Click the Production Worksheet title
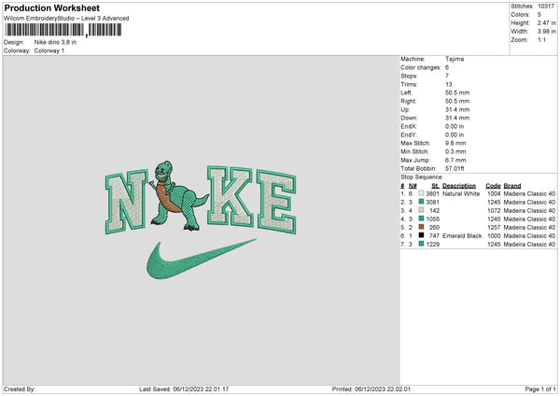 tap(51, 7)
